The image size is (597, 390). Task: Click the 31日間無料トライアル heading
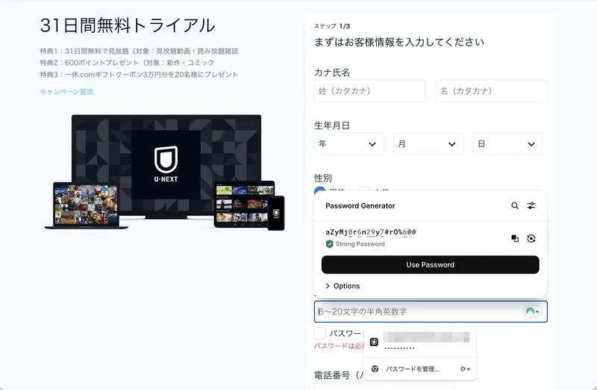coord(128,25)
